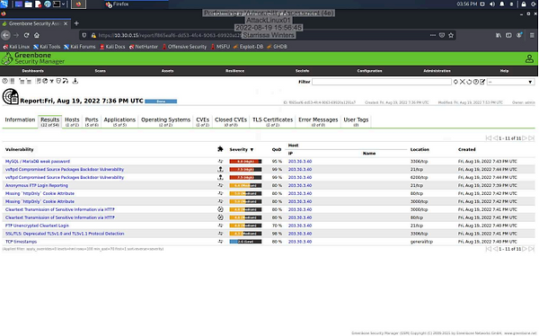Open the Configuration menu
The width and height of the screenshot is (539, 336).
pos(369,71)
